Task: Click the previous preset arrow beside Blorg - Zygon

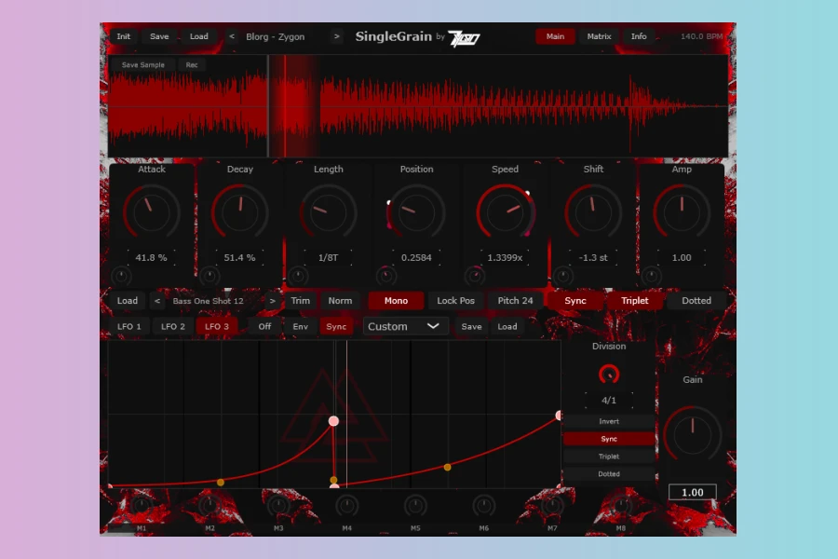Action: [x=232, y=37]
